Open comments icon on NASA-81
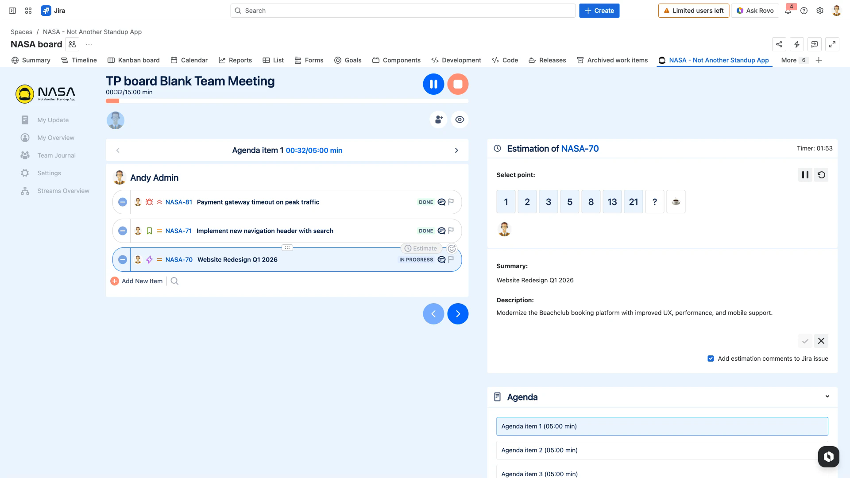This screenshot has width=850, height=478. (441, 202)
